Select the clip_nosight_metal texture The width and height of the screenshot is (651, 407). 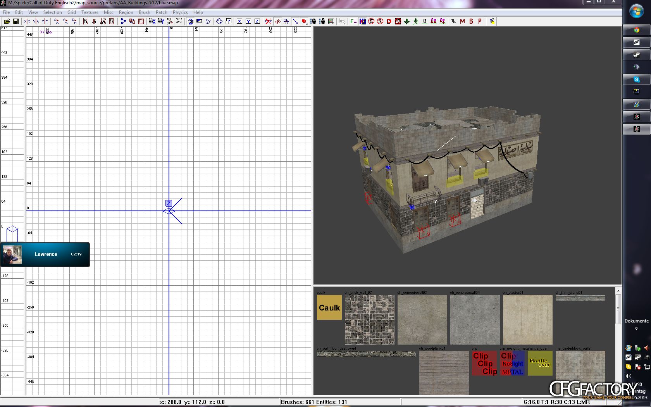[512, 363]
